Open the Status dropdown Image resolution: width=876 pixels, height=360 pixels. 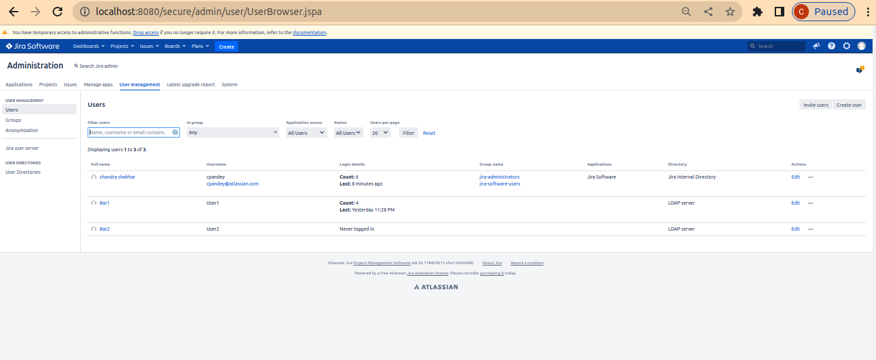point(348,132)
